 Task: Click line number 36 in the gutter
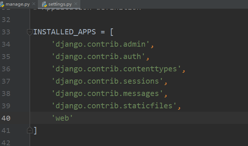6,69
